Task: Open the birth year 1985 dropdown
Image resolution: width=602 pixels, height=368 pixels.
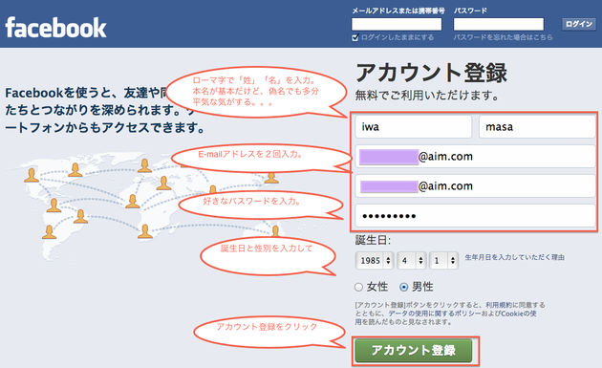Action: [375, 260]
